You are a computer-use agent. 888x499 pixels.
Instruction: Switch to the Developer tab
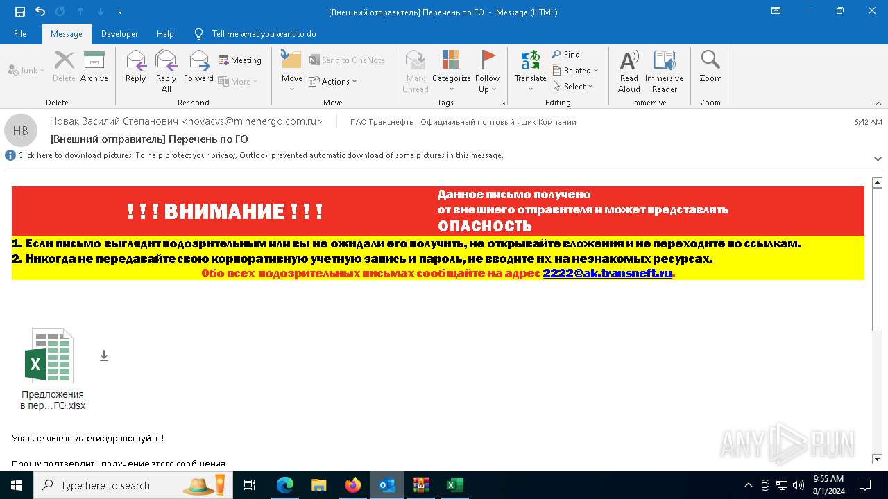pos(119,34)
